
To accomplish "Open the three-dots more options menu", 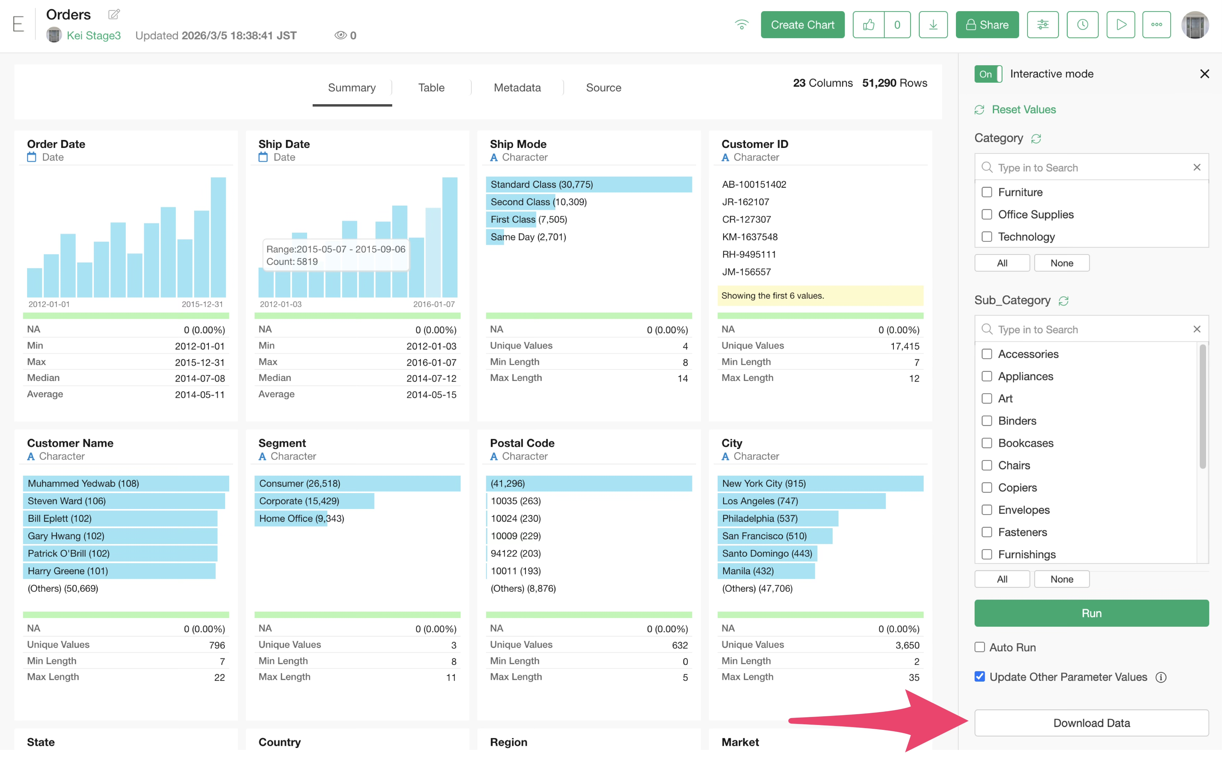I will 1156,25.
